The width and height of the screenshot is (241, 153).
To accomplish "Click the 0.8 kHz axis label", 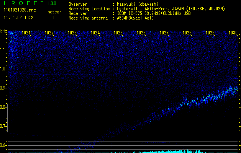I will click(x=3, y=107).
